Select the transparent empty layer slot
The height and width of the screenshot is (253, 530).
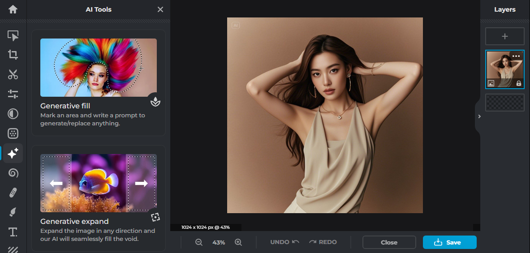pyautogui.click(x=504, y=103)
